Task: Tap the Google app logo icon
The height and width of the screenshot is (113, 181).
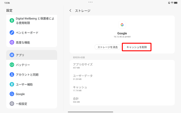Action: (x=122, y=25)
